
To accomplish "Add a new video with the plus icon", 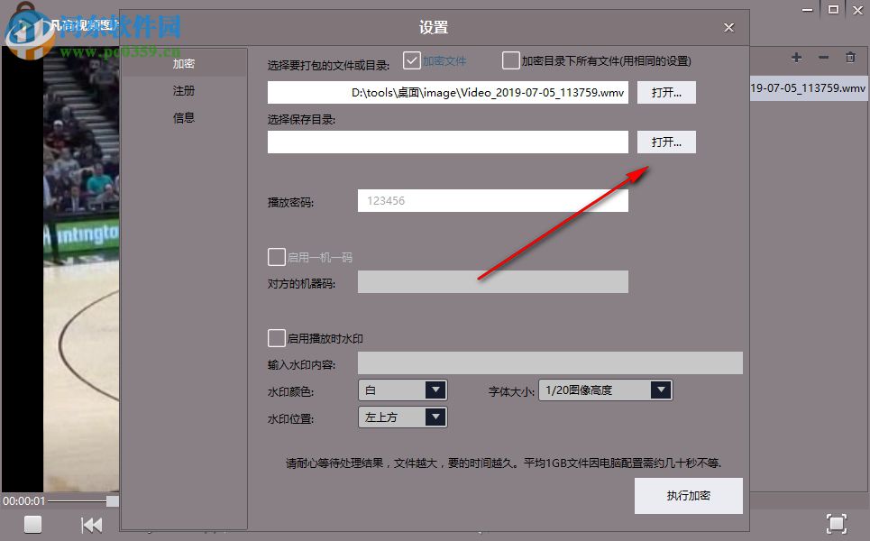I will pos(796,57).
